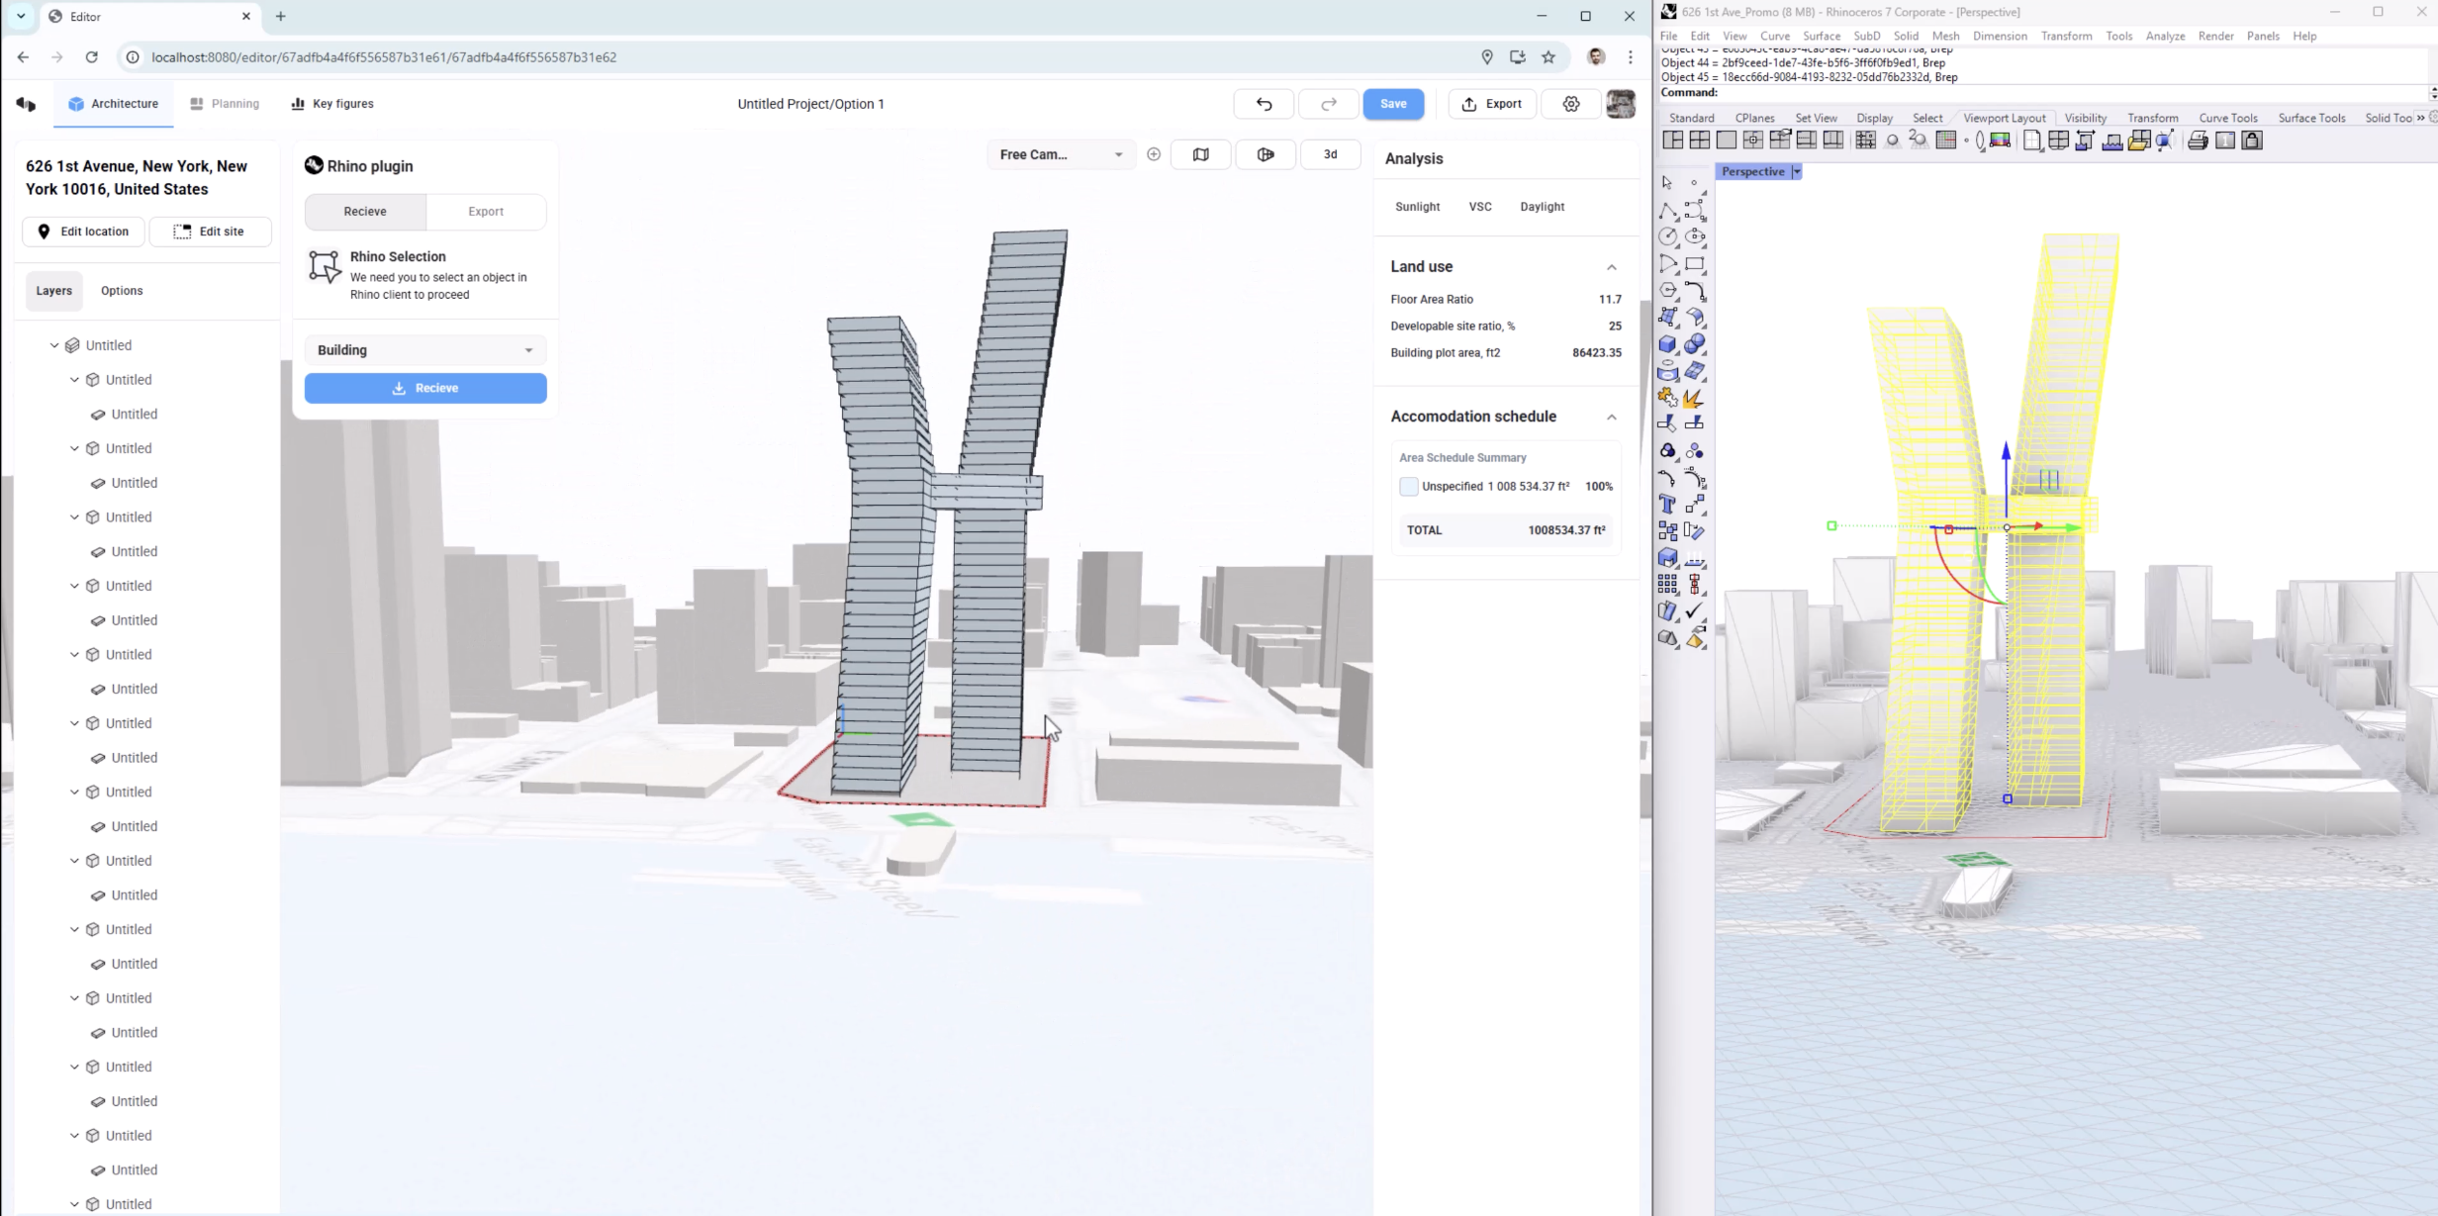Click the Text object tool in Rhino
The width and height of the screenshot is (2438, 1216).
[x=1668, y=505]
